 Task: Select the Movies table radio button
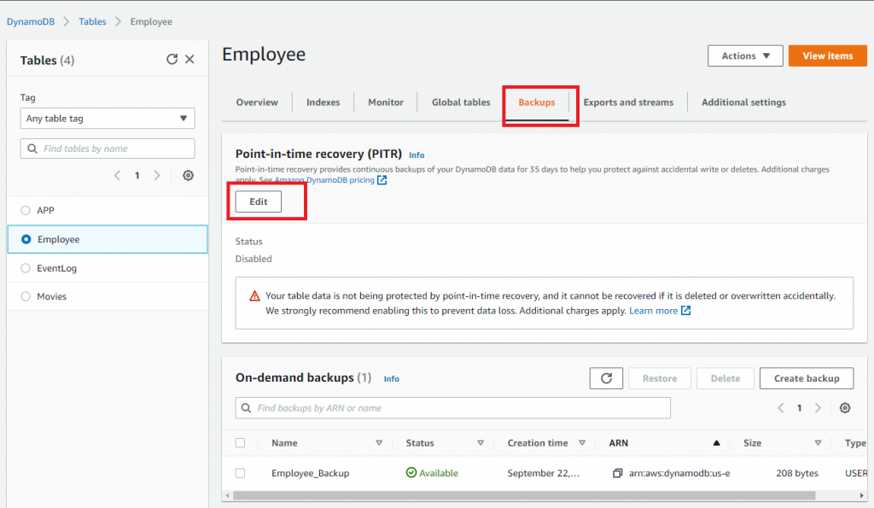tap(25, 296)
